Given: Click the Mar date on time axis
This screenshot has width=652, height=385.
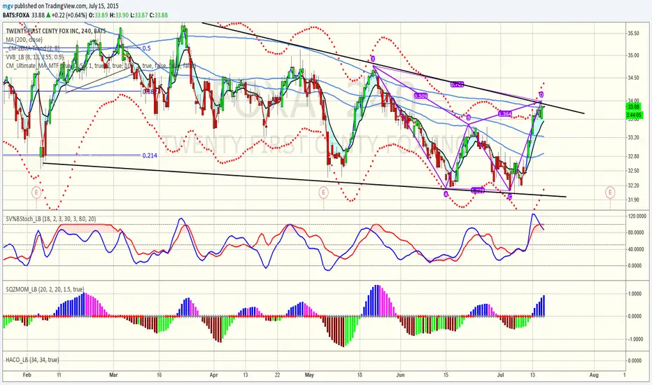Looking at the screenshot, I should (x=113, y=375).
